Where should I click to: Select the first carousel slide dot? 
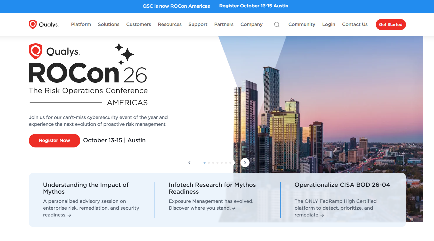tap(205, 163)
